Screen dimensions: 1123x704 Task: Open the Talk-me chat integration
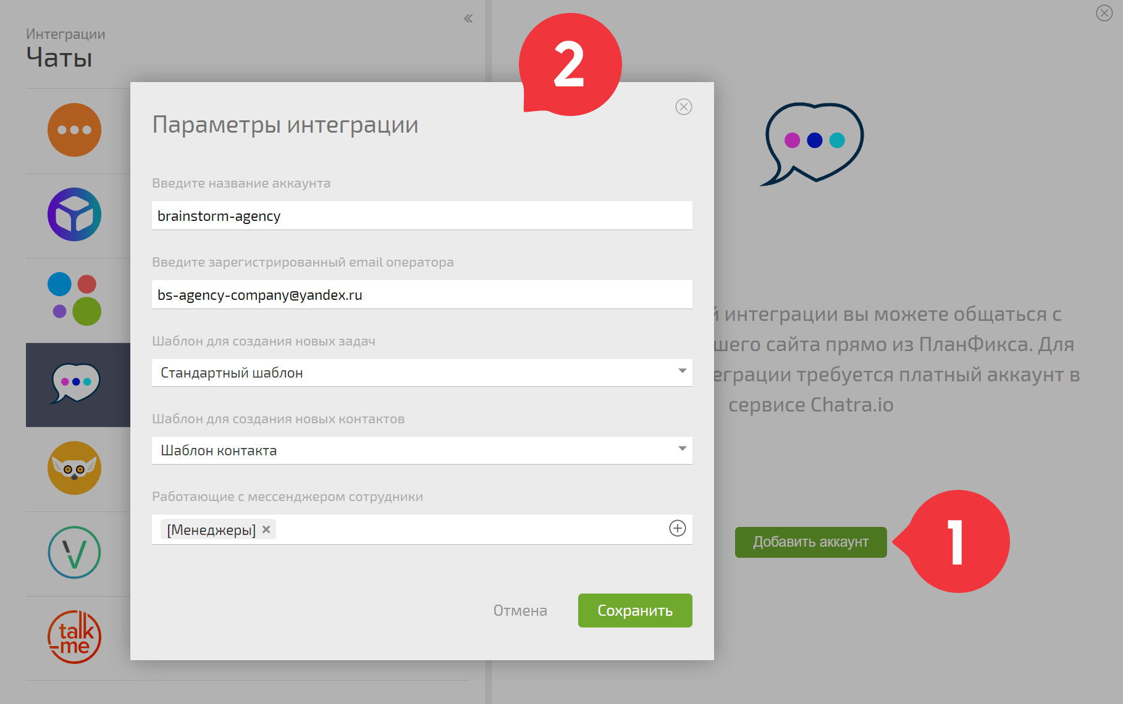click(x=74, y=637)
